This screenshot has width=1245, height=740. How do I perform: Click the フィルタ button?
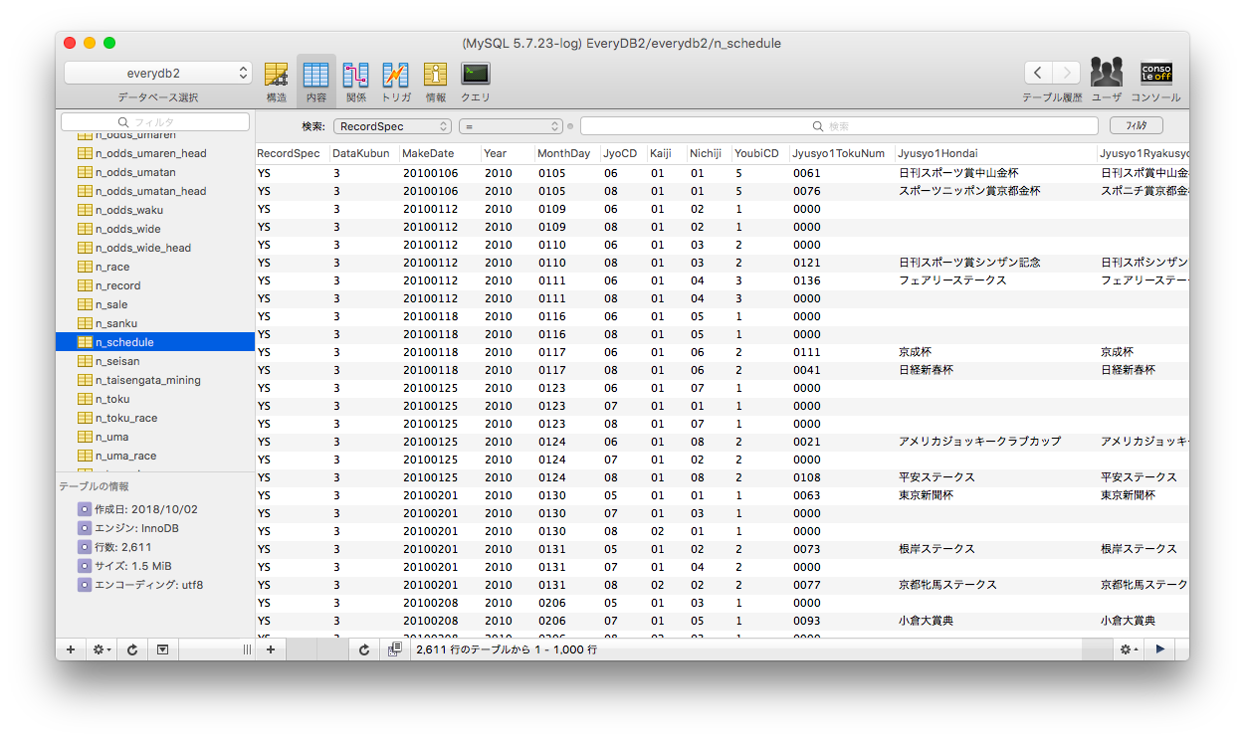pyautogui.click(x=1136, y=126)
